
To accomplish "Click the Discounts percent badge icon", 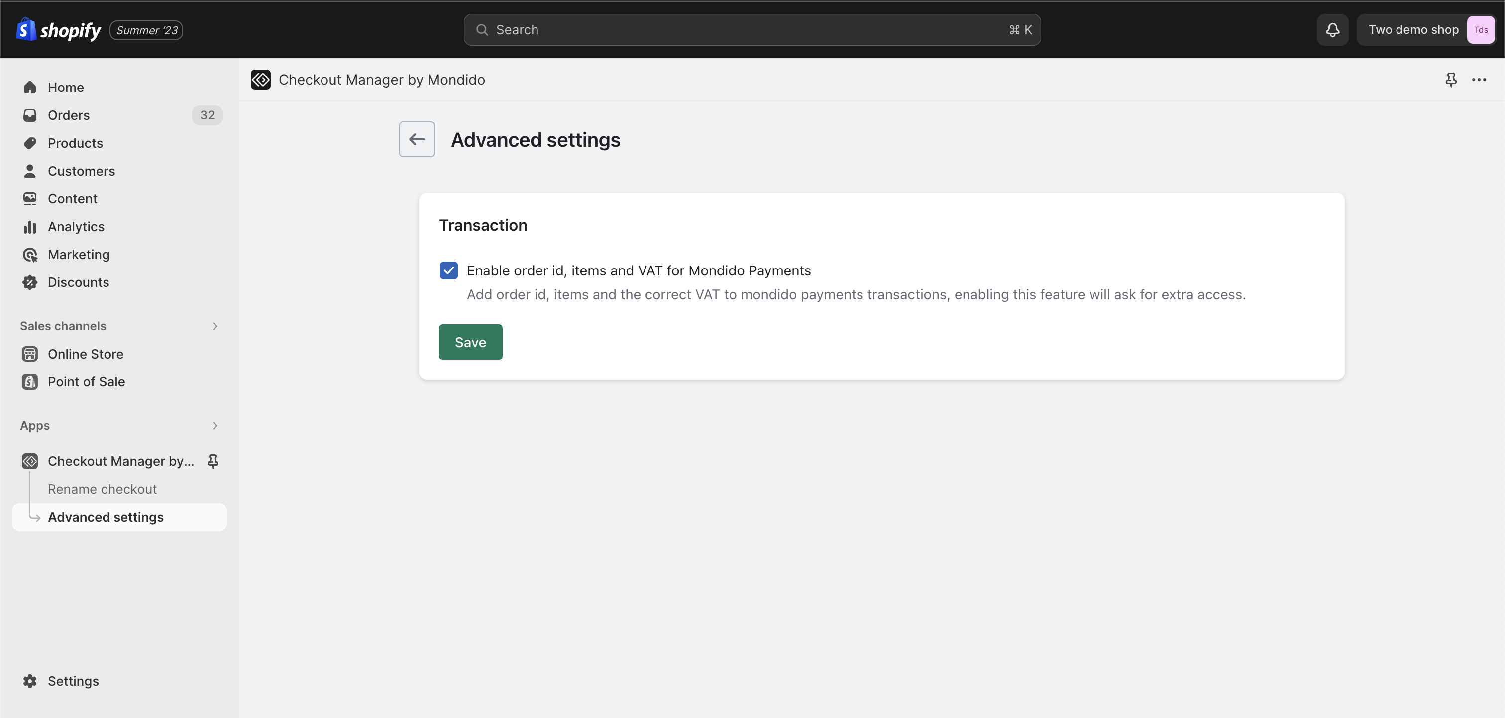I will tap(30, 282).
